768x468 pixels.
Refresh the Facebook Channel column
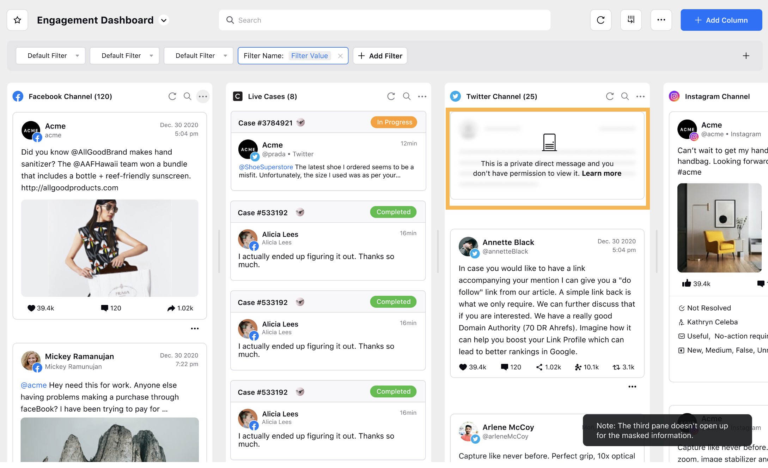point(172,96)
